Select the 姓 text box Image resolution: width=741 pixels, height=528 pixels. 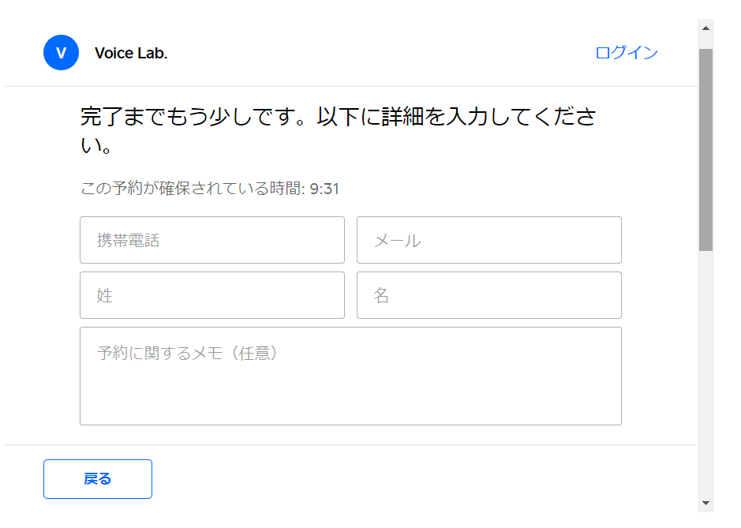(211, 295)
